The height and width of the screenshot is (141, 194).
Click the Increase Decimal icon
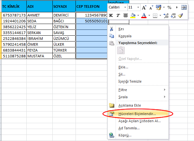click(166, 16)
